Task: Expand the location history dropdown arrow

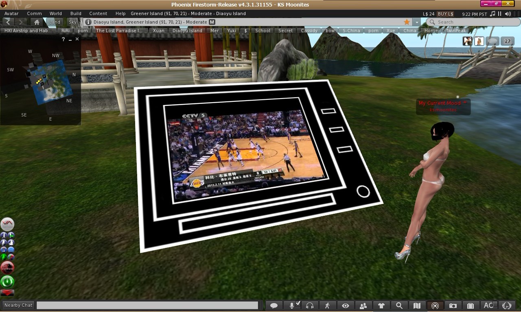Action: (x=416, y=22)
